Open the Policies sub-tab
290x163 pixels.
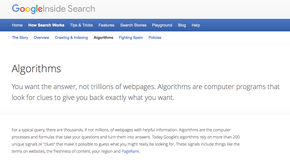pos(155,37)
